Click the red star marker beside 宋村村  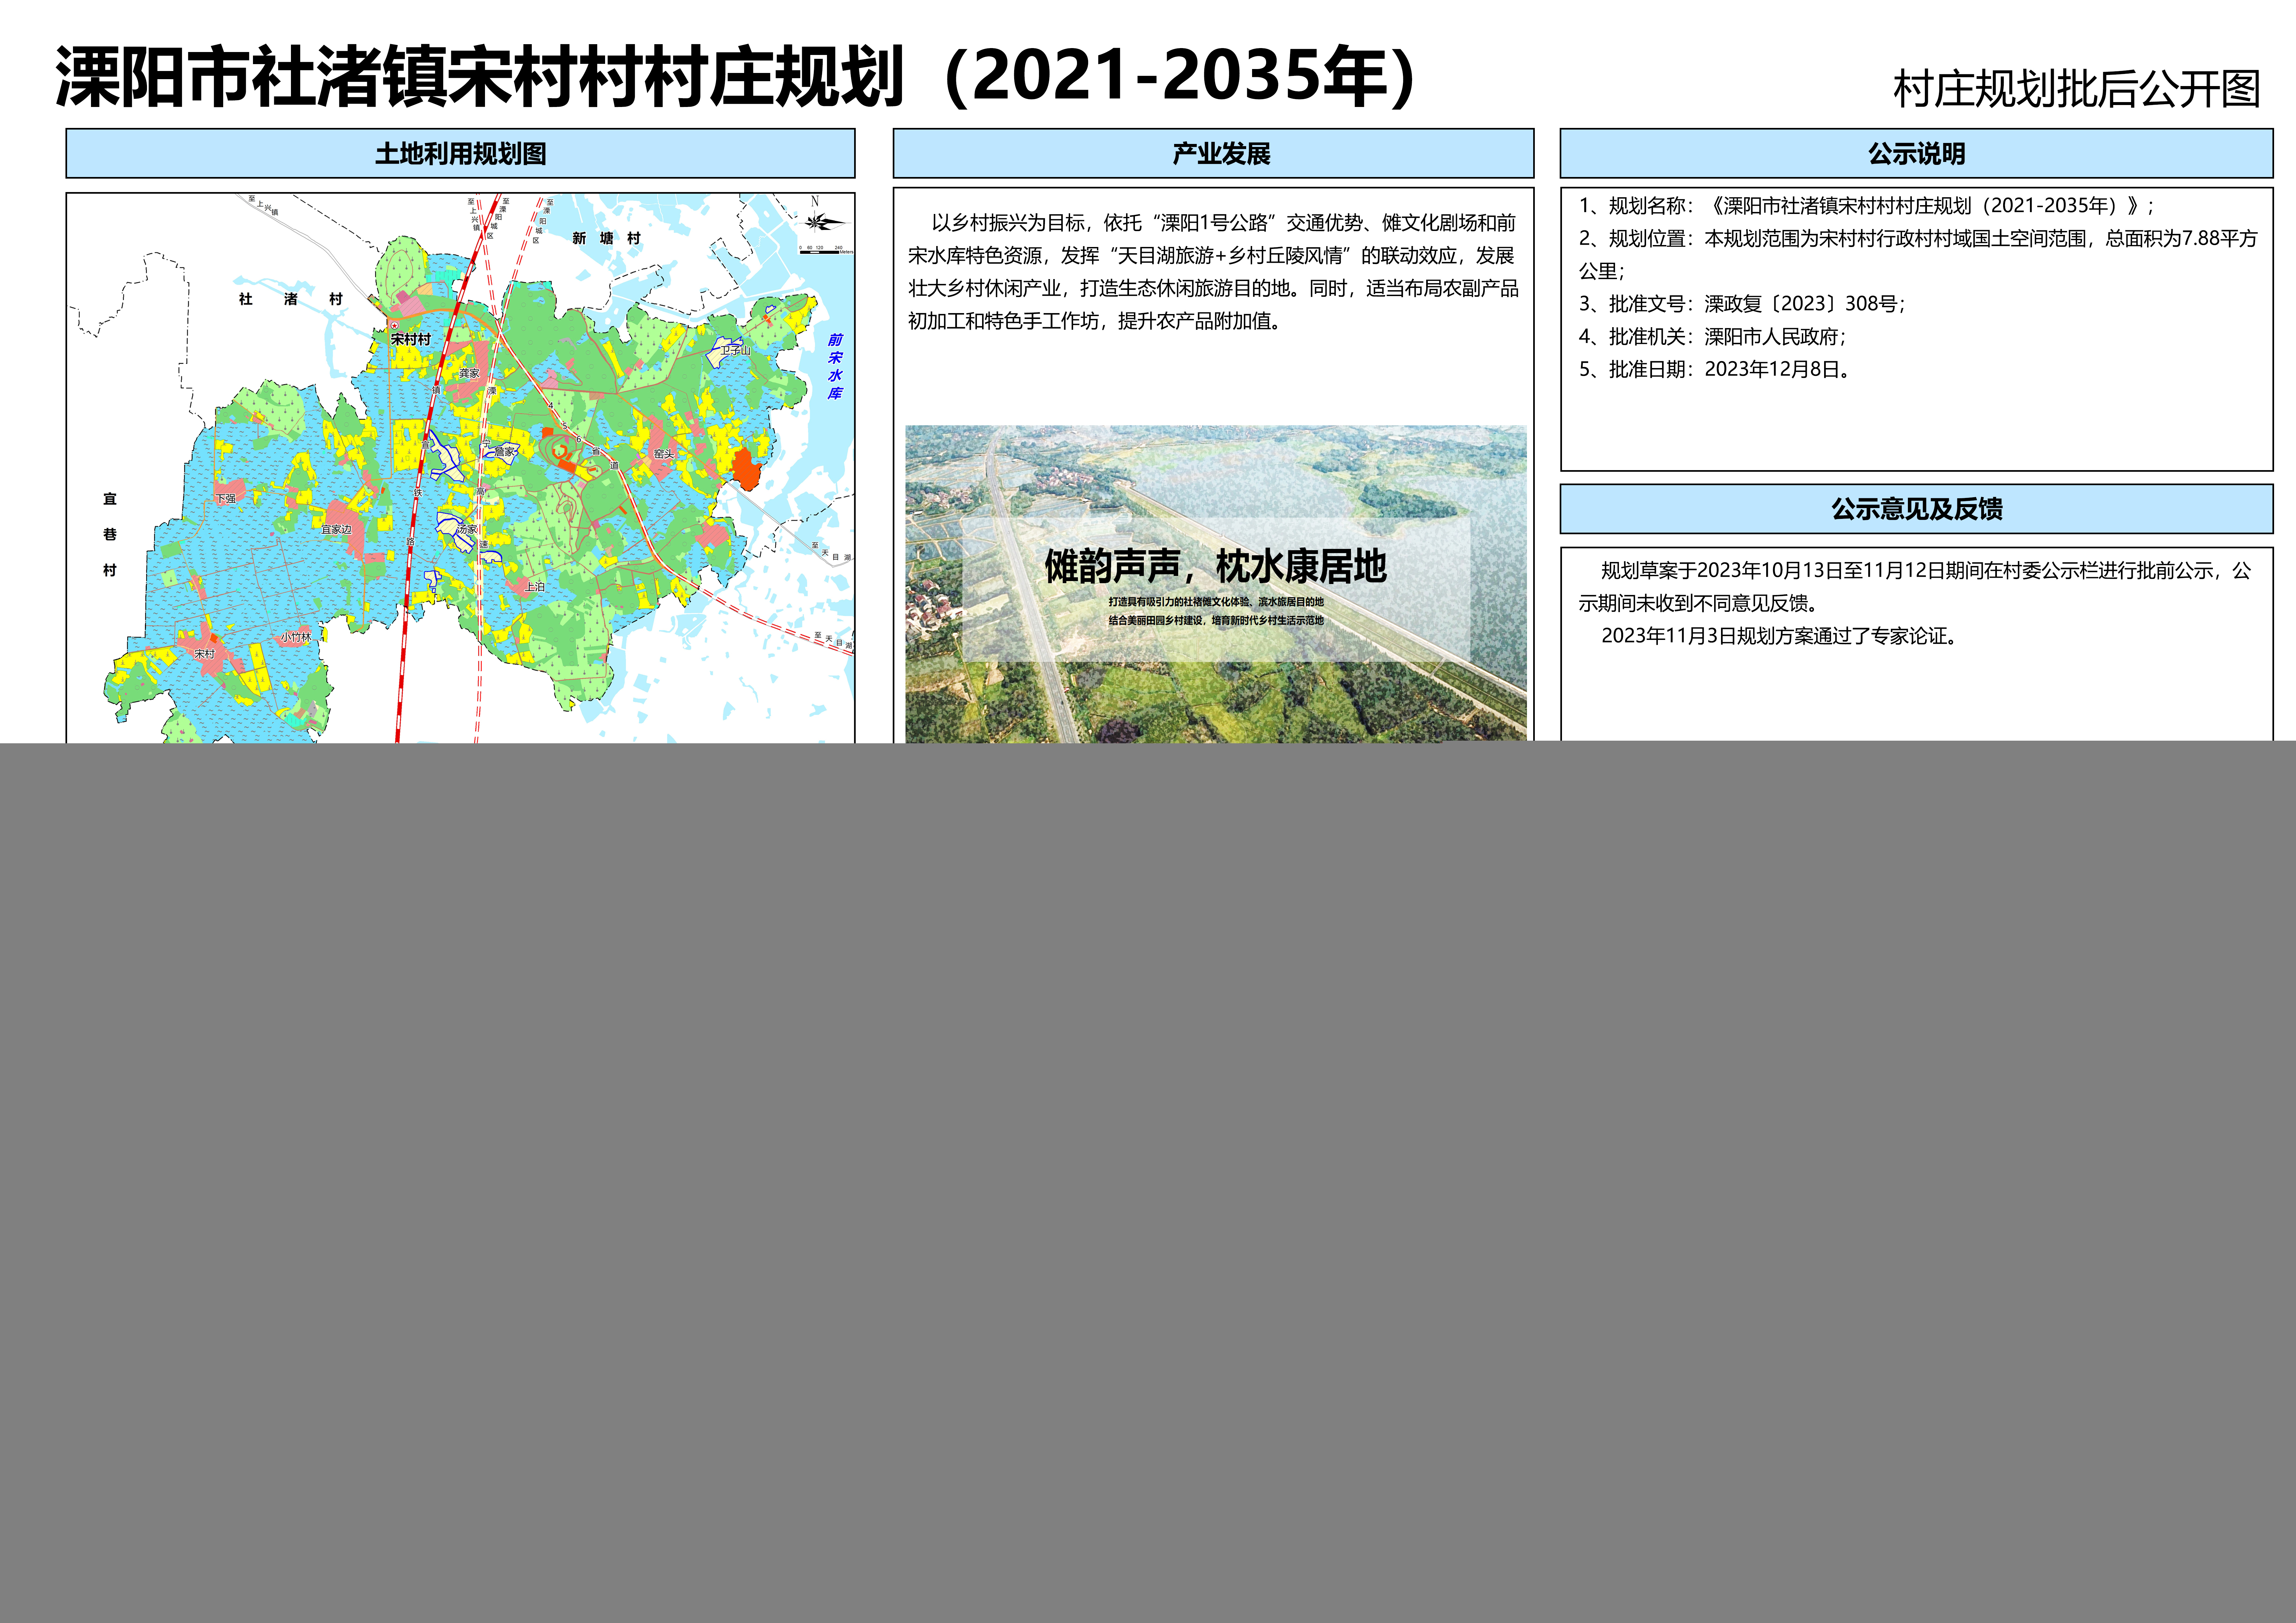coord(394,325)
